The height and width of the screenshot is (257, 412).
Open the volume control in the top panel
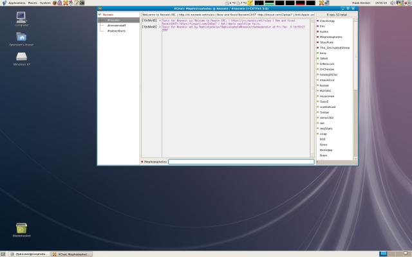click(393, 3)
